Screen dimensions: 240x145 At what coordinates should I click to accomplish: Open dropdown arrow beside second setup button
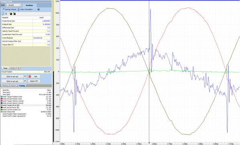click(25, 81)
